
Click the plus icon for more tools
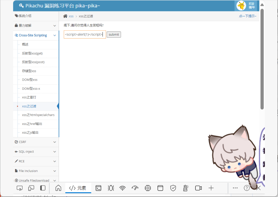(x=211, y=188)
